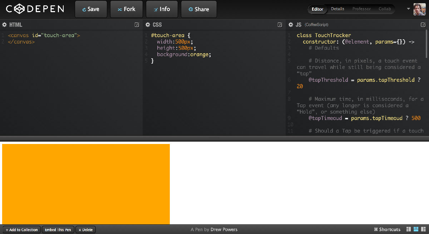
Task: Select the top editor layout icon
Action: pos(416,229)
